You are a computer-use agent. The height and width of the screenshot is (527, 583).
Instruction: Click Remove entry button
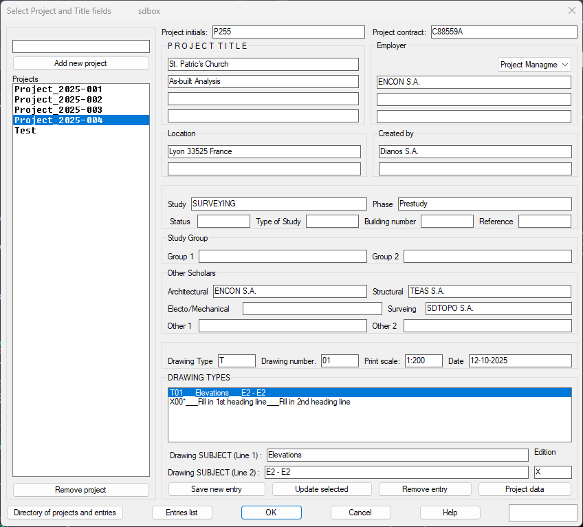(425, 489)
